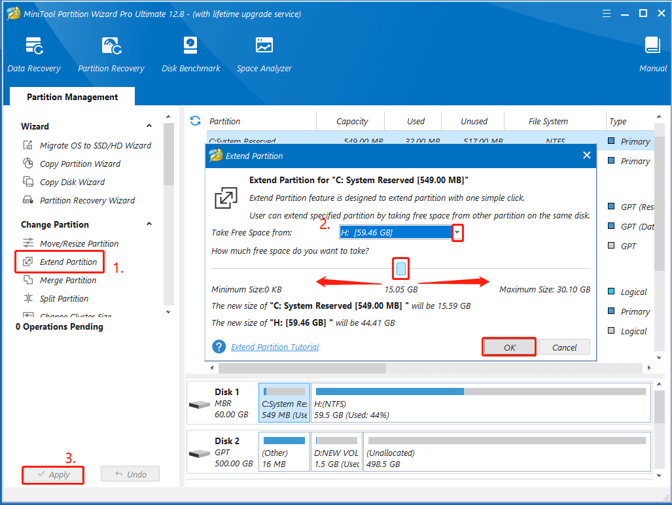
Task: Choose Copy Partition Wizard entry
Action: (x=80, y=164)
